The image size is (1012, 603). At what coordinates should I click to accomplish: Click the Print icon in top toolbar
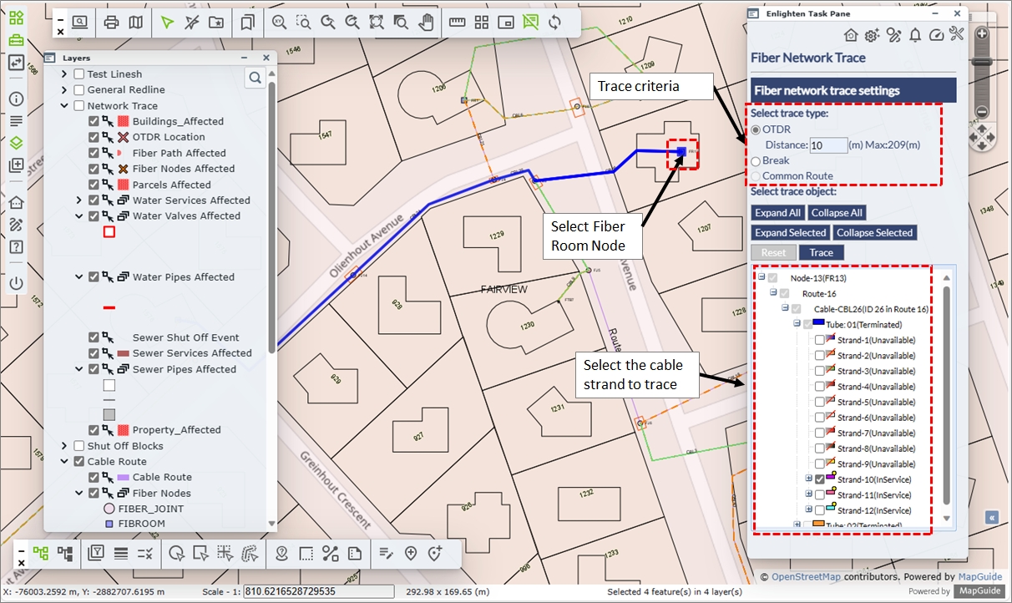[112, 23]
